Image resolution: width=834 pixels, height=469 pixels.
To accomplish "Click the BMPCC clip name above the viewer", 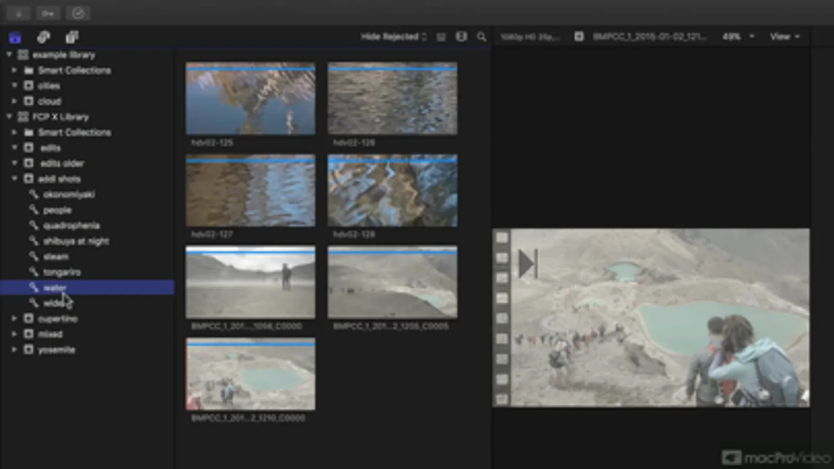I will click(649, 36).
